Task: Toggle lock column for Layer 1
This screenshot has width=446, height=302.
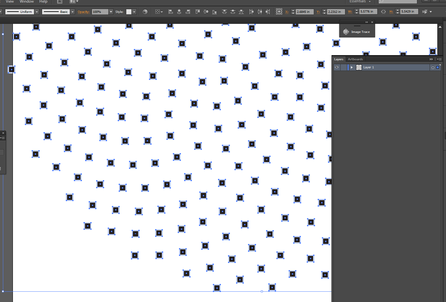Action: pyautogui.click(x=344, y=67)
